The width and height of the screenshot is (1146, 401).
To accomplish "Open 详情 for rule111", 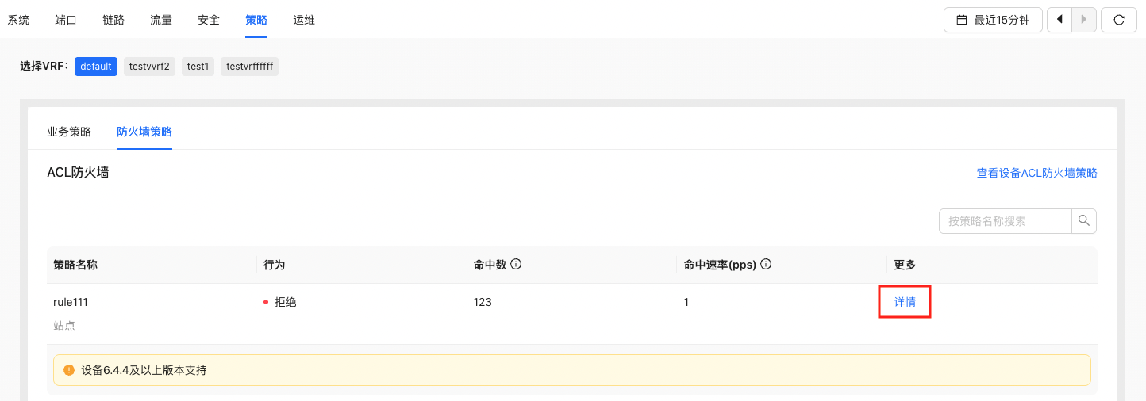I will (905, 302).
